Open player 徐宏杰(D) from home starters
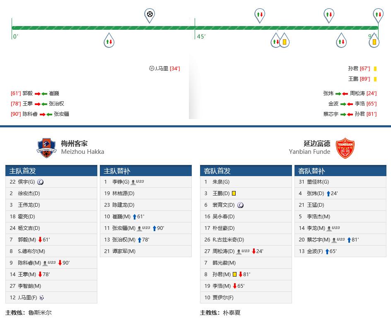Screen dimensions: 391x320 [x=29, y=193]
